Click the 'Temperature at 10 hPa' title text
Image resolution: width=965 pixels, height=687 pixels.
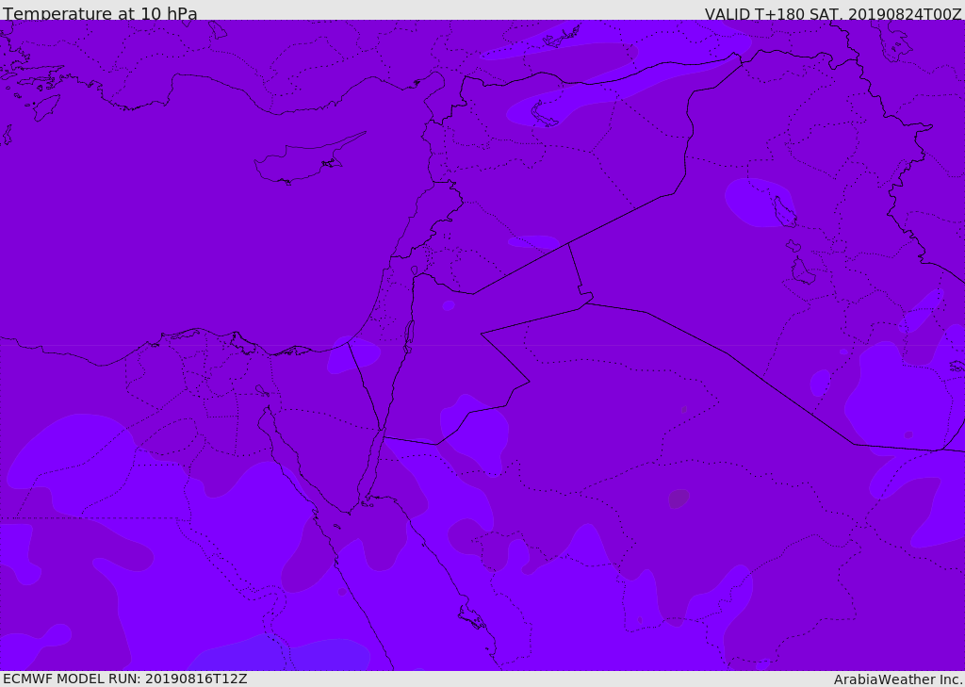pos(100,13)
